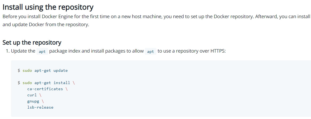Click the "ca-certificates" package line
This screenshot has height=119, width=311.
pos(45,89)
